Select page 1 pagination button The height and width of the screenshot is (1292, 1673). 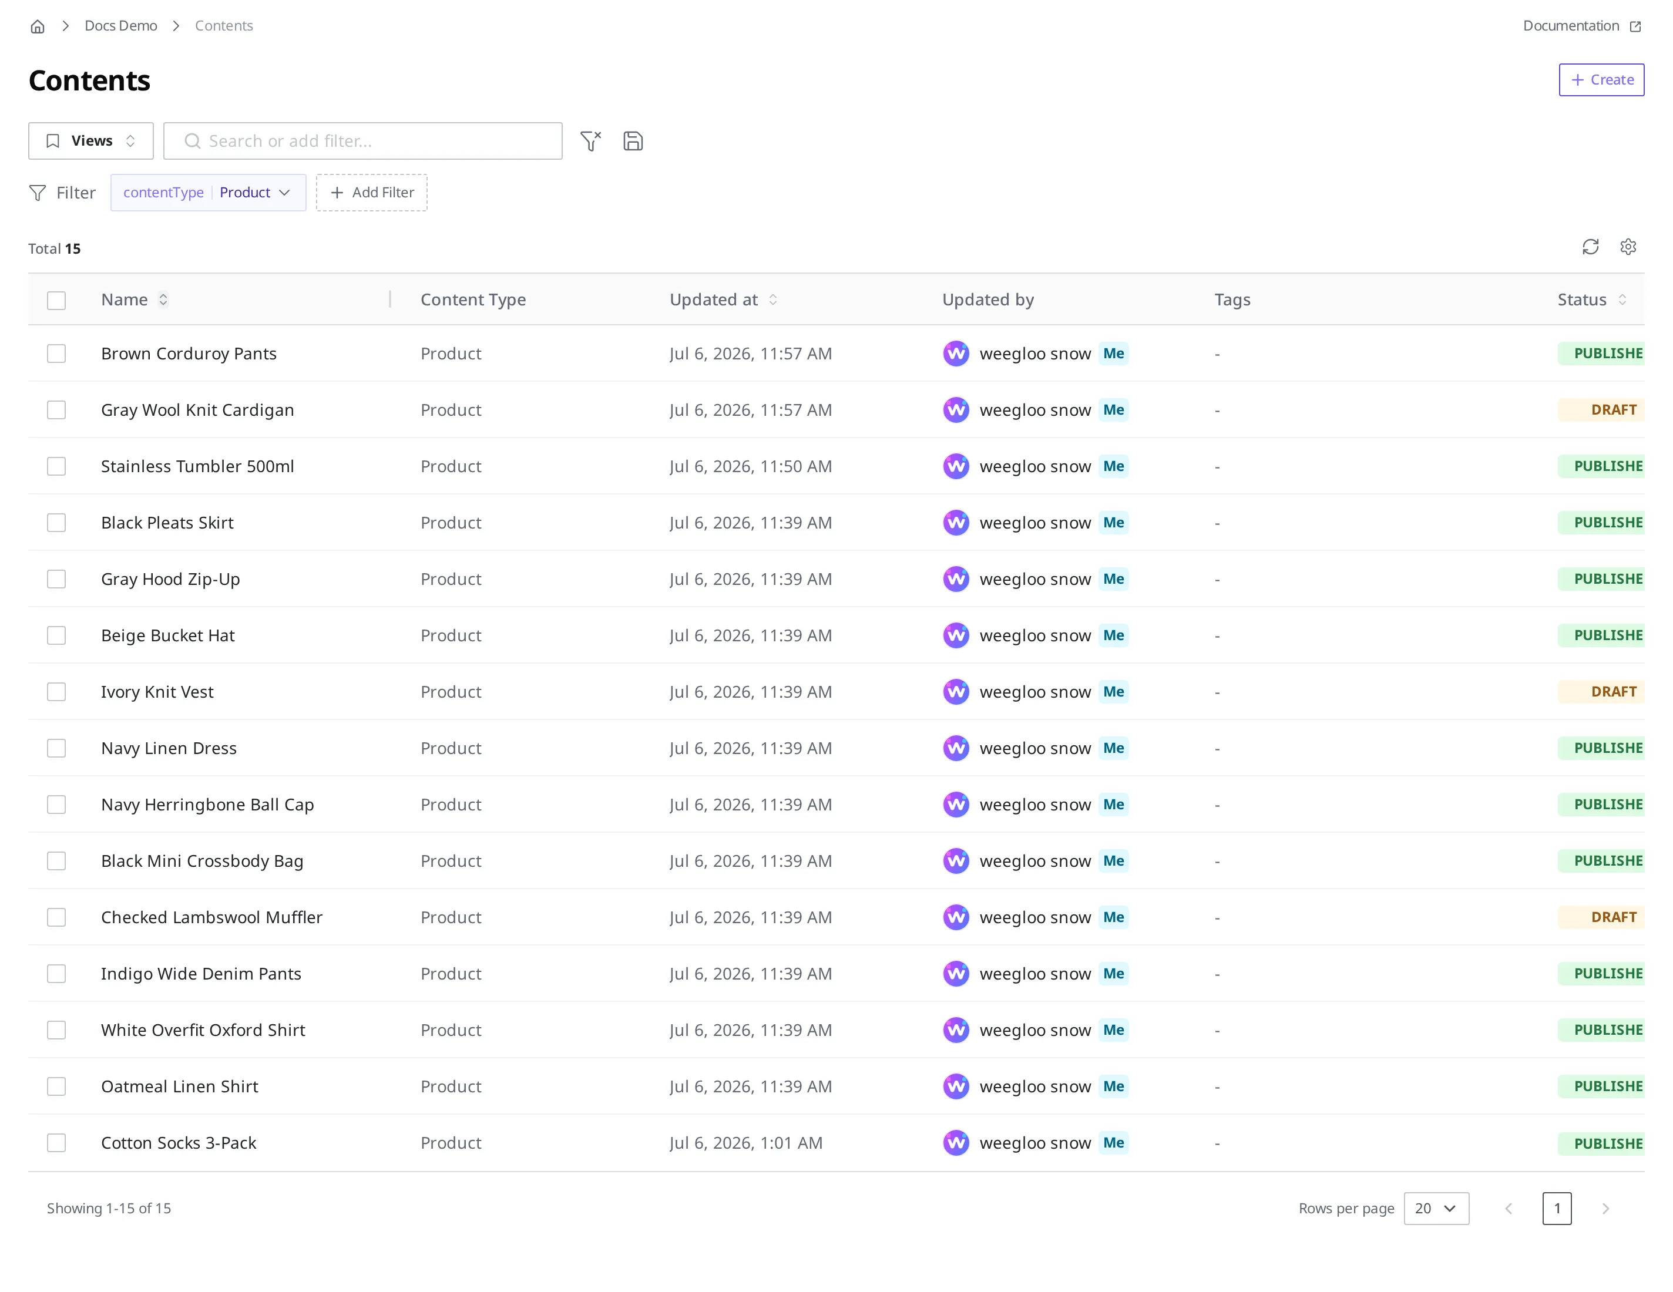(1557, 1209)
